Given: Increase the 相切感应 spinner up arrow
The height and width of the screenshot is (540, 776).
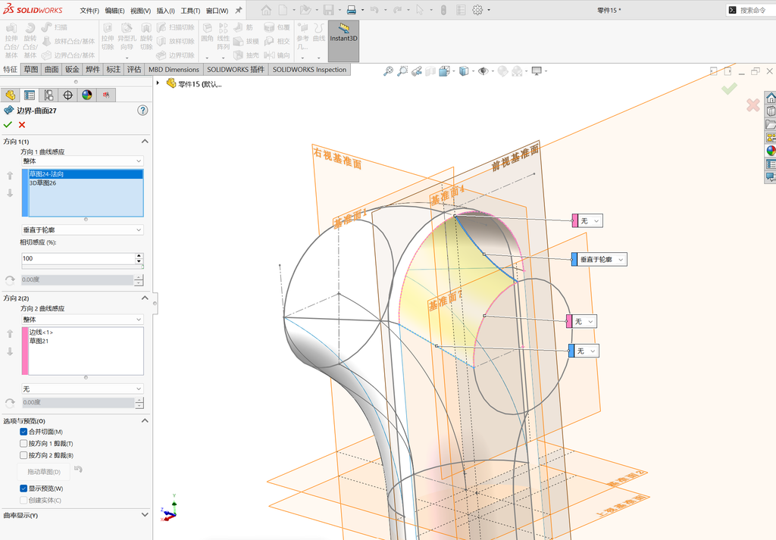Looking at the screenshot, I should (x=139, y=256).
